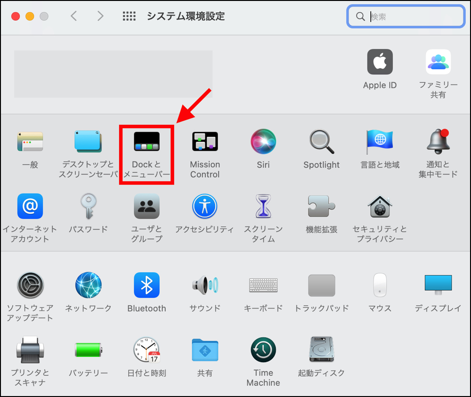
Task: Go forward with the right chevron
Action: click(x=100, y=16)
